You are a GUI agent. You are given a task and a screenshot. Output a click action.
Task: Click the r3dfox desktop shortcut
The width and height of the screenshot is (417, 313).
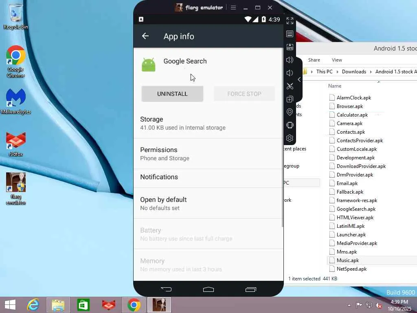coord(16,144)
